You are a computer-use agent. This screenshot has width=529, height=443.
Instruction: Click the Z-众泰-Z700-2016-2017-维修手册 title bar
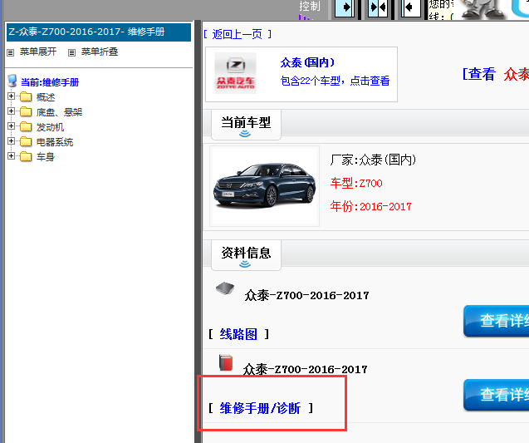click(99, 32)
